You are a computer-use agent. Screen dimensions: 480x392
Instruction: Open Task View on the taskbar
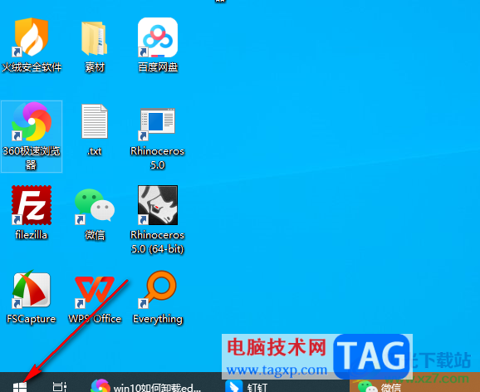click(x=60, y=386)
